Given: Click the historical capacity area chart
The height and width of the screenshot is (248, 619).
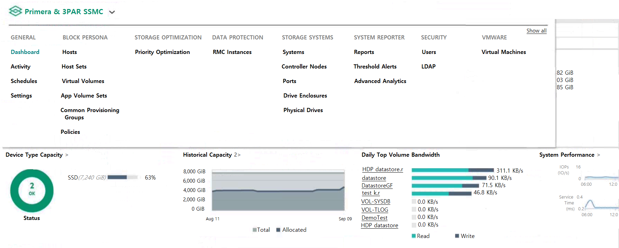Looking at the screenshot, I should point(278,190).
